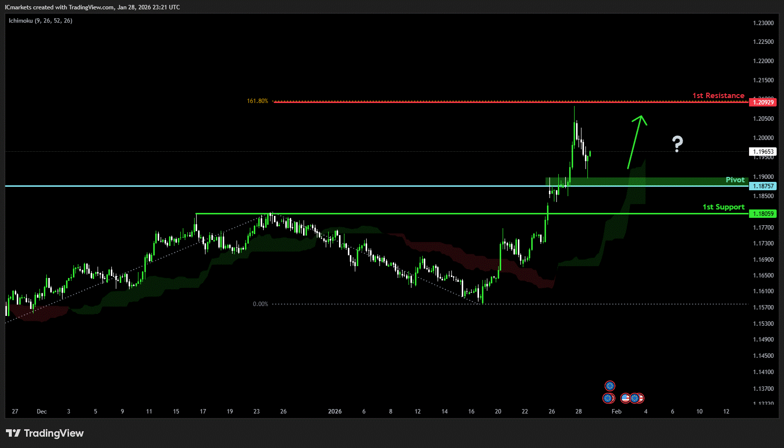Click the green 1.18059 support price tag
Viewport: 784px width, 448px height.
click(x=762, y=214)
